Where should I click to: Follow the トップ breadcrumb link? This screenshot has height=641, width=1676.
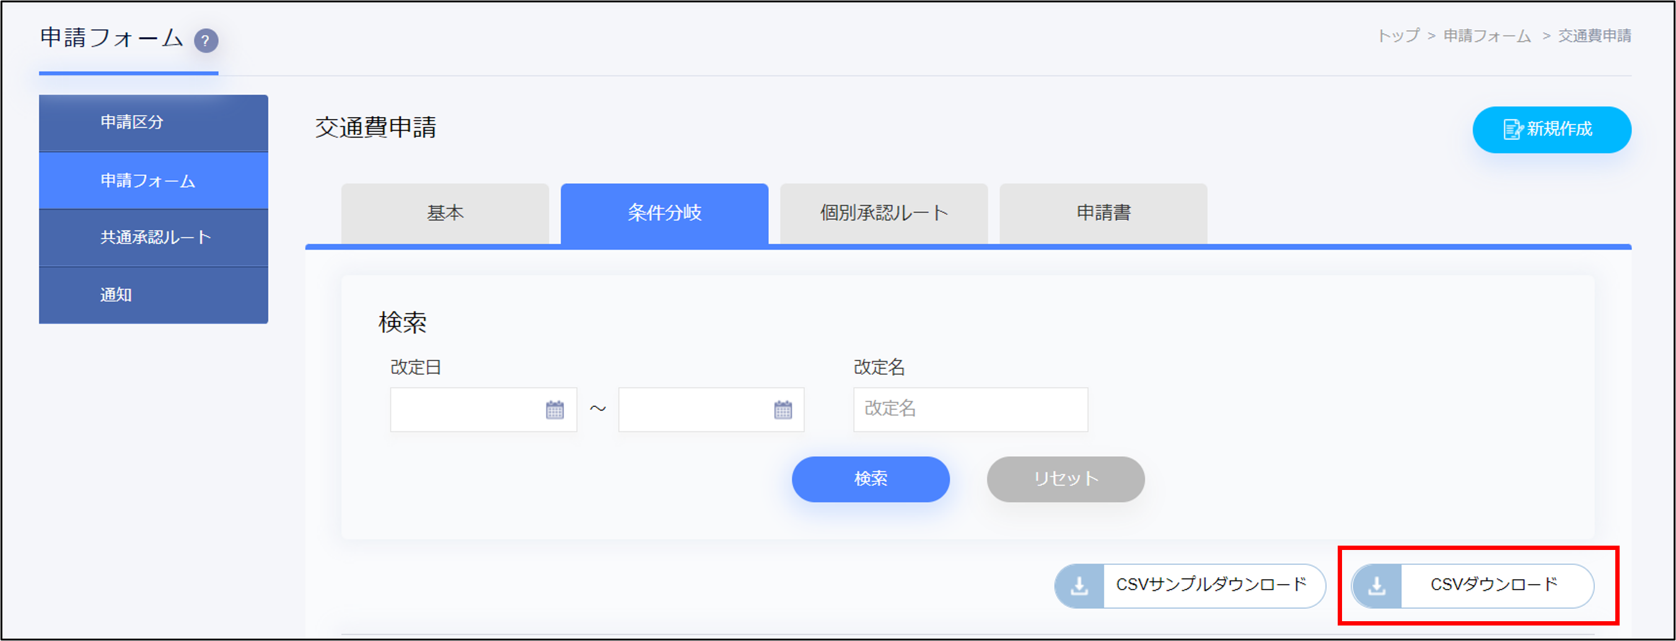(1398, 37)
